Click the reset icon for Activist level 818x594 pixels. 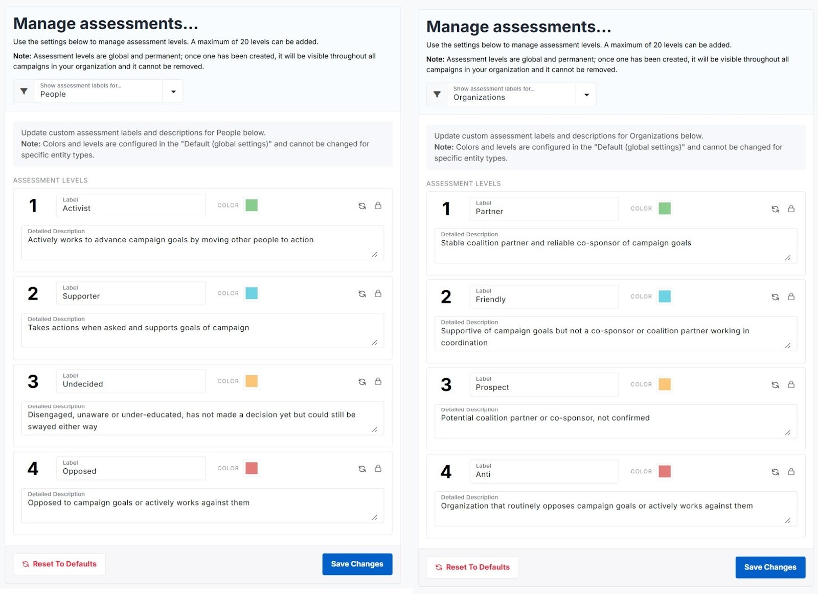click(362, 205)
